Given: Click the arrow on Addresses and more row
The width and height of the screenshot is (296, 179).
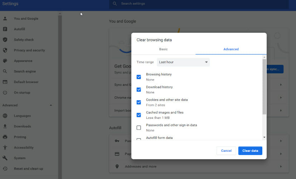Looking at the screenshot, I should click(281, 166).
